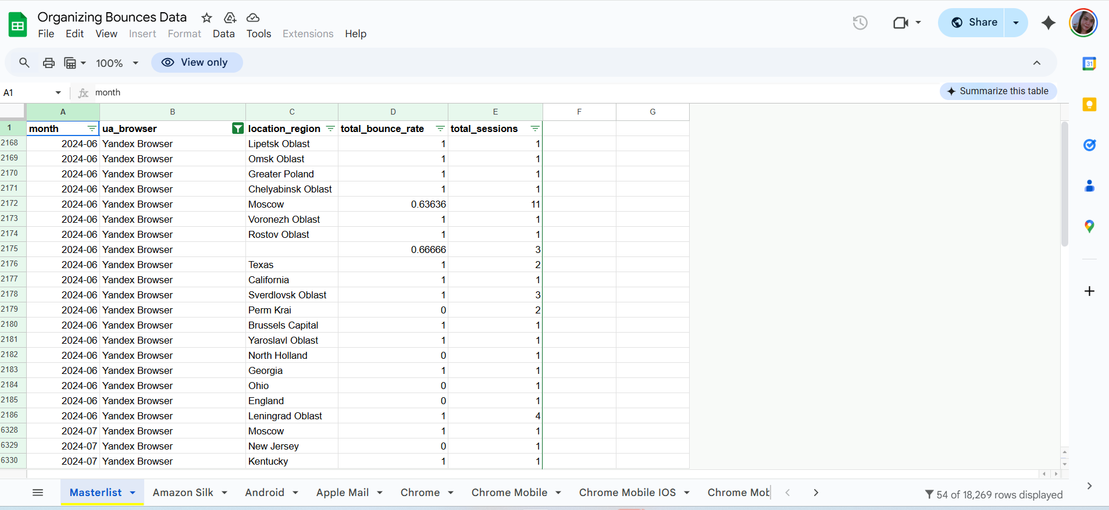
Task: Get add-ons with the plus icon
Action: [x=1089, y=291]
